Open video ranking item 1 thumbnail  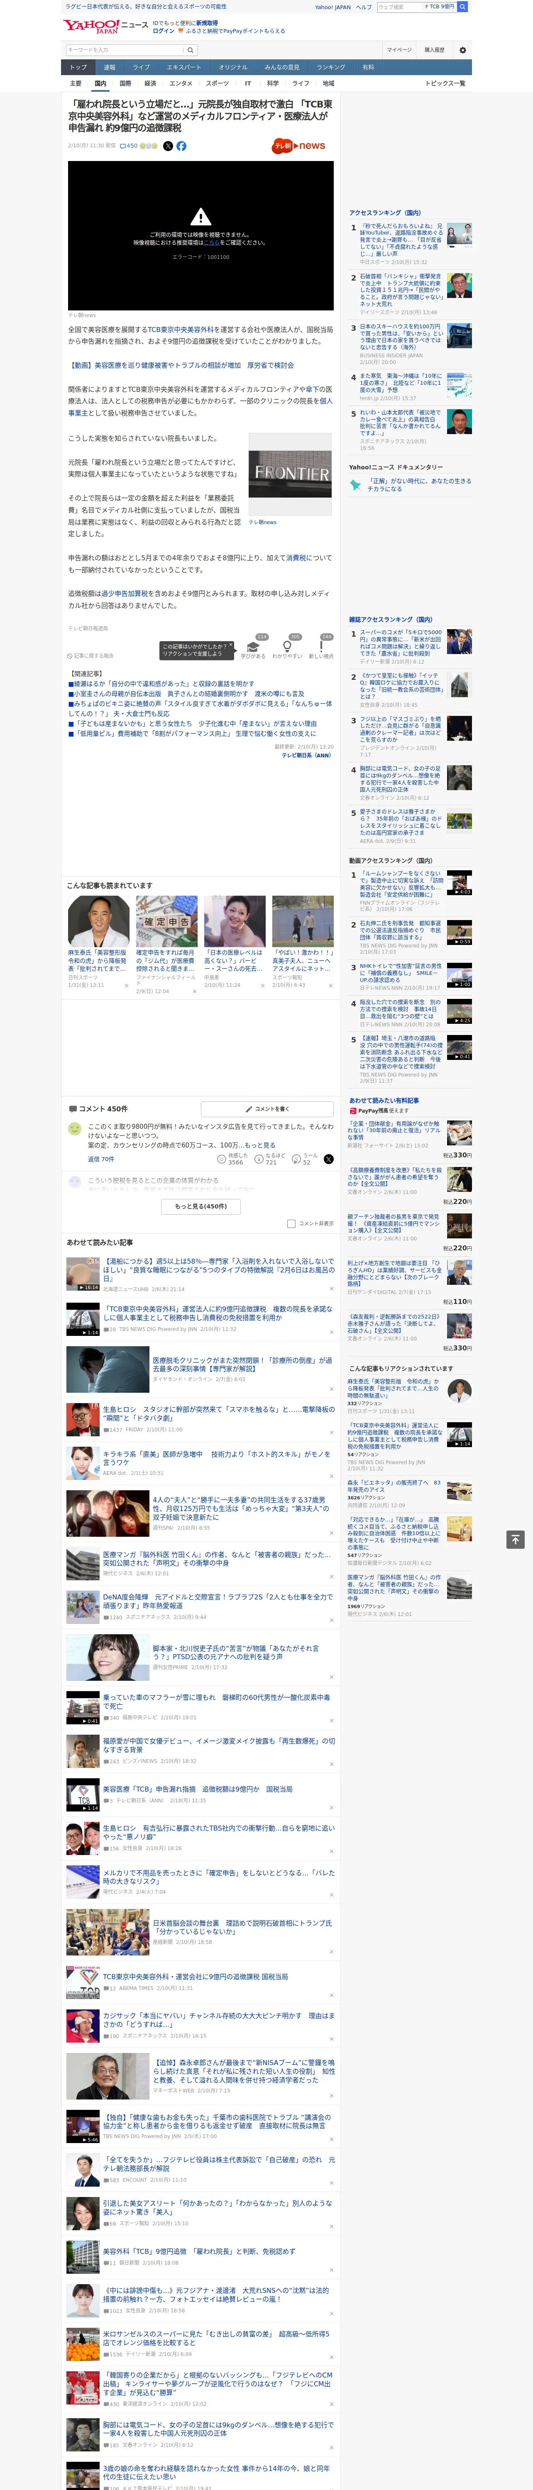(x=460, y=883)
